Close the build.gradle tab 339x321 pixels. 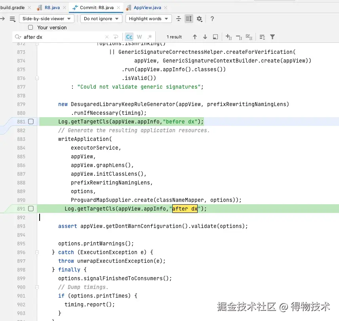[x=29, y=8]
